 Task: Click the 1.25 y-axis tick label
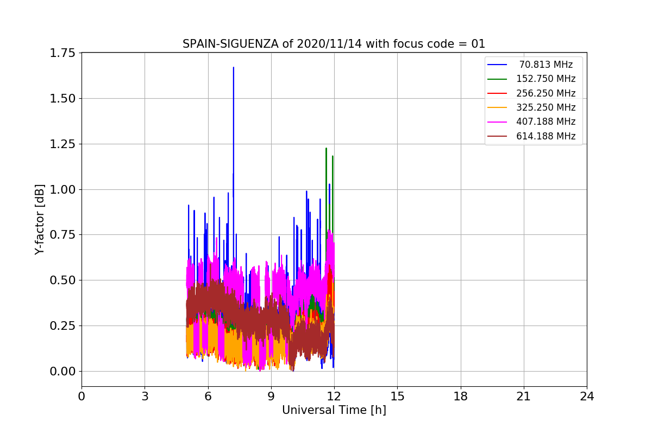pos(63,144)
